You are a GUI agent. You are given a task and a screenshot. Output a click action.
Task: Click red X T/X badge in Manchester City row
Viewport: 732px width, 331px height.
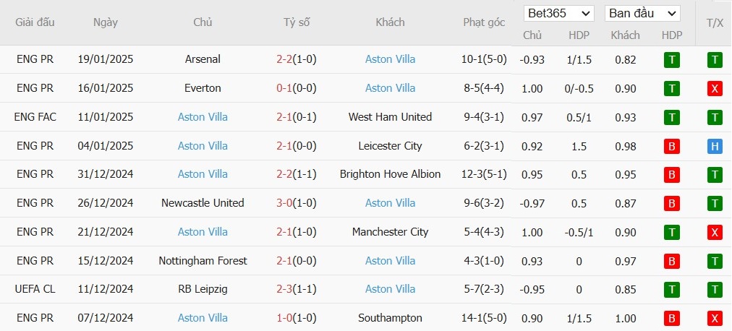point(714,232)
